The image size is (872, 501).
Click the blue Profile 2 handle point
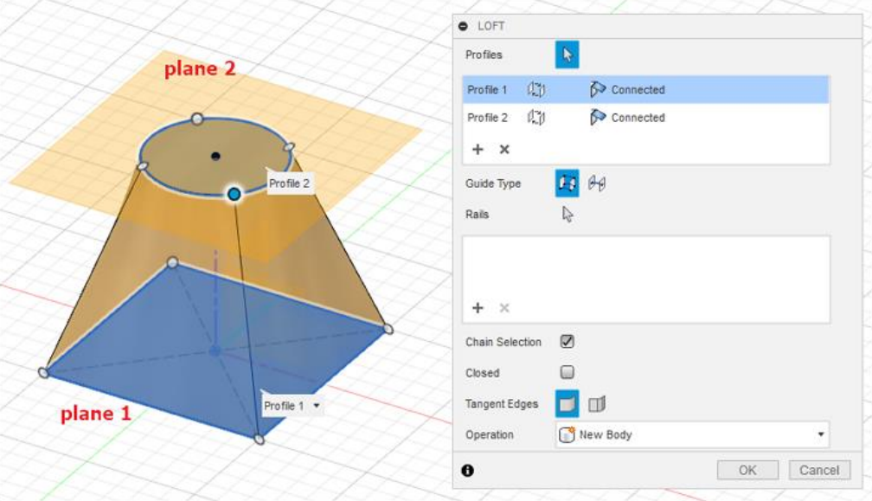click(234, 195)
